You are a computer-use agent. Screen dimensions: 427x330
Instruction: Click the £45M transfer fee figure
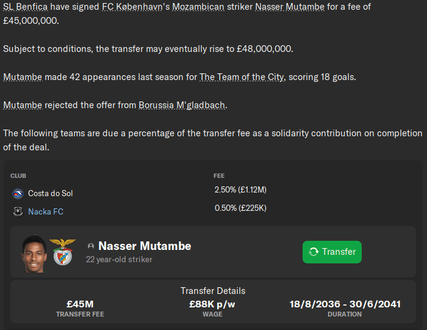coord(80,304)
